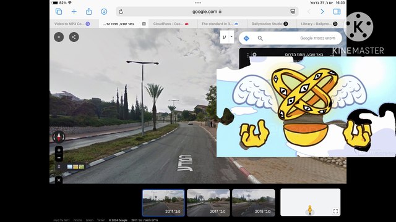
Task: Open the page settings icon in address bar
Action: (x=293, y=12)
